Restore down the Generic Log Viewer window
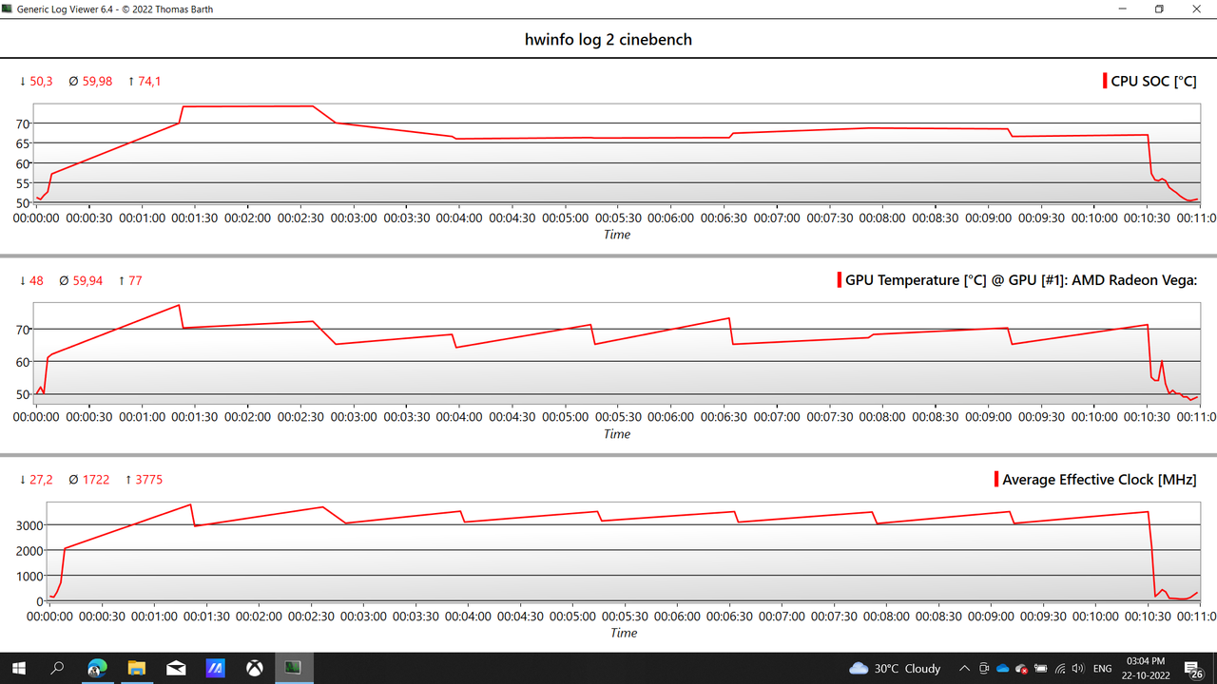 click(1159, 9)
